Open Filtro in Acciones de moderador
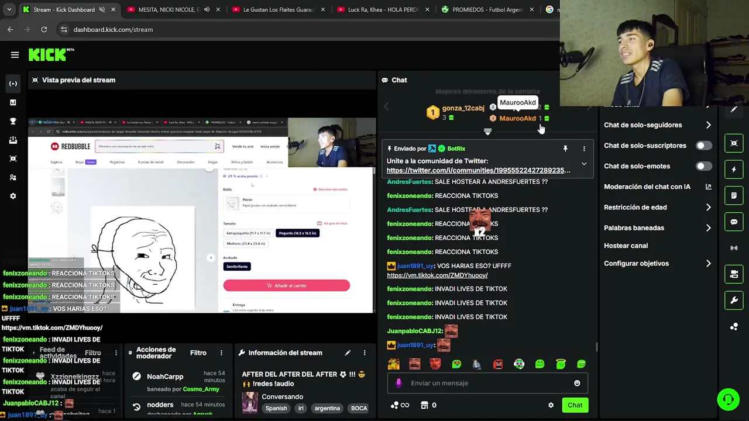This screenshot has width=749, height=421. point(198,353)
